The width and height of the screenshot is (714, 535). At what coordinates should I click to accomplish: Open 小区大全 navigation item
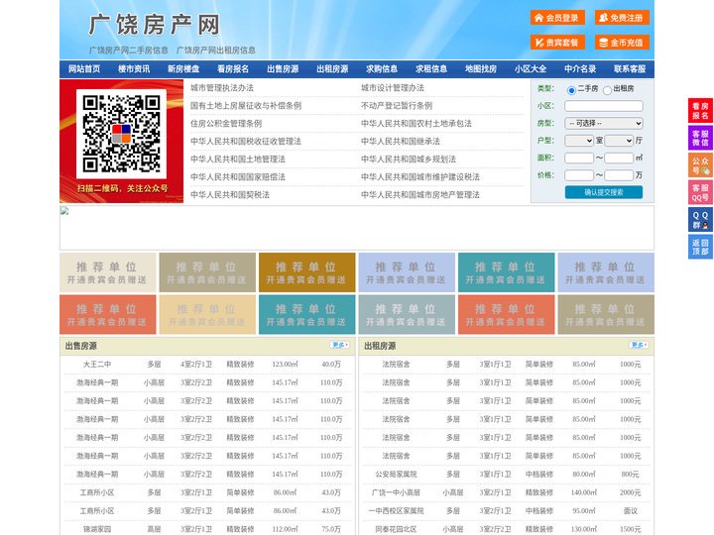pos(531,69)
